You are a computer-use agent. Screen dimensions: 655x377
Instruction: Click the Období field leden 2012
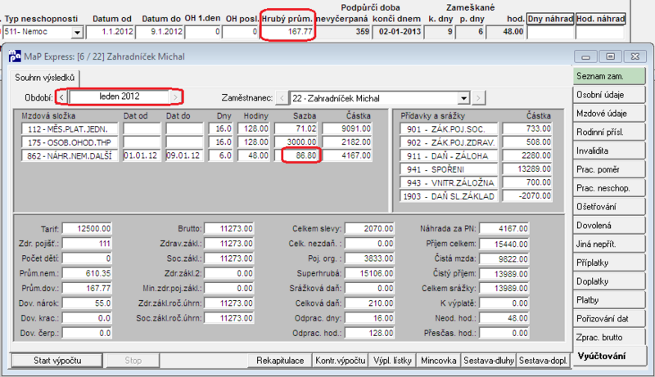(x=119, y=97)
